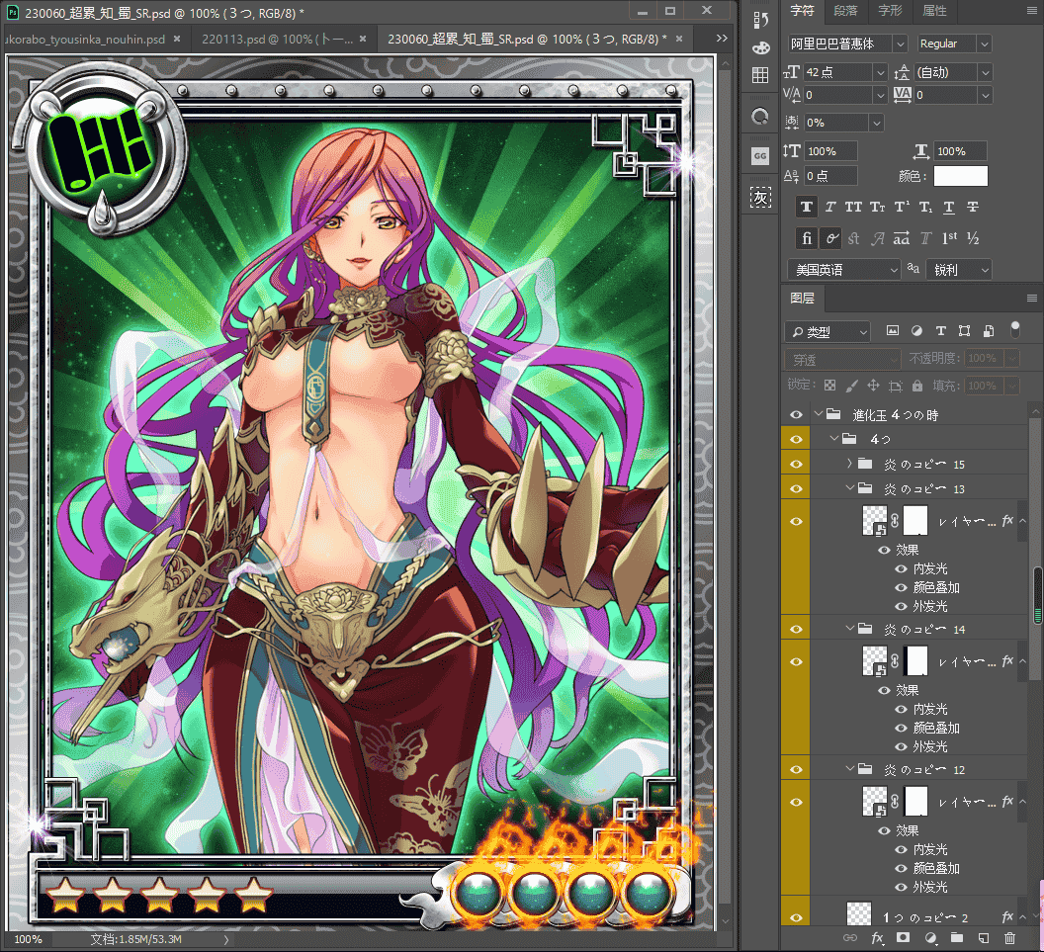Create a new layer

click(x=984, y=938)
